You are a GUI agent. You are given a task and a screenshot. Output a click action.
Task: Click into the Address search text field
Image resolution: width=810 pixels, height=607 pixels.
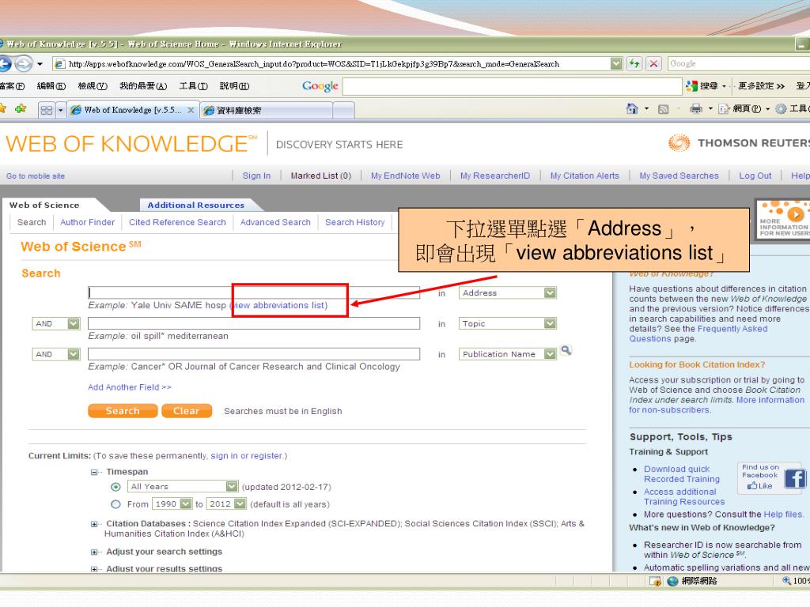254,292
